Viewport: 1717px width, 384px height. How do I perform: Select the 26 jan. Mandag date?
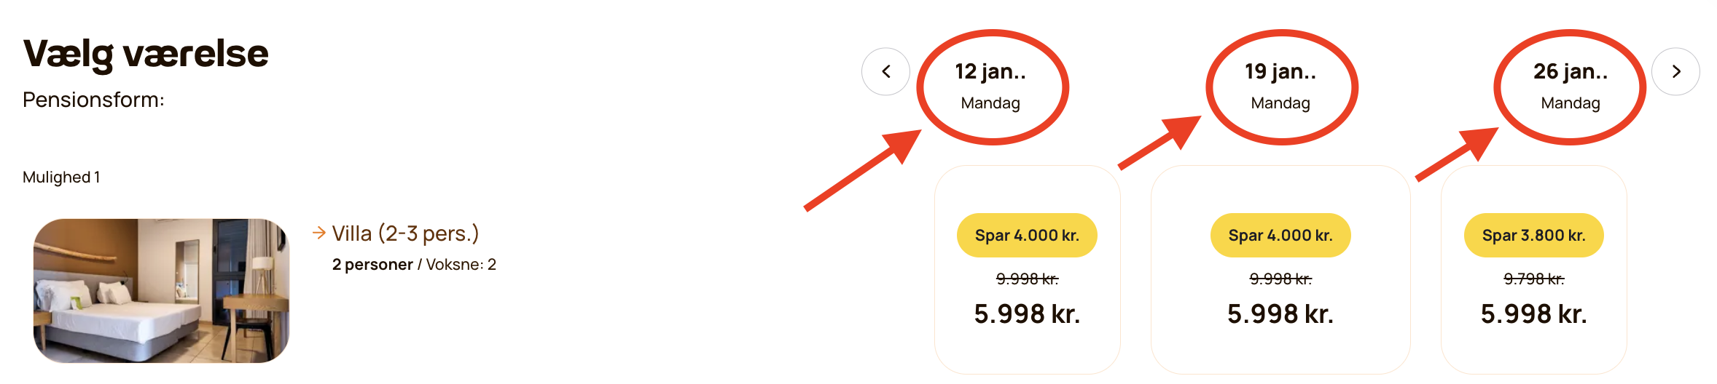point(1571,86)
